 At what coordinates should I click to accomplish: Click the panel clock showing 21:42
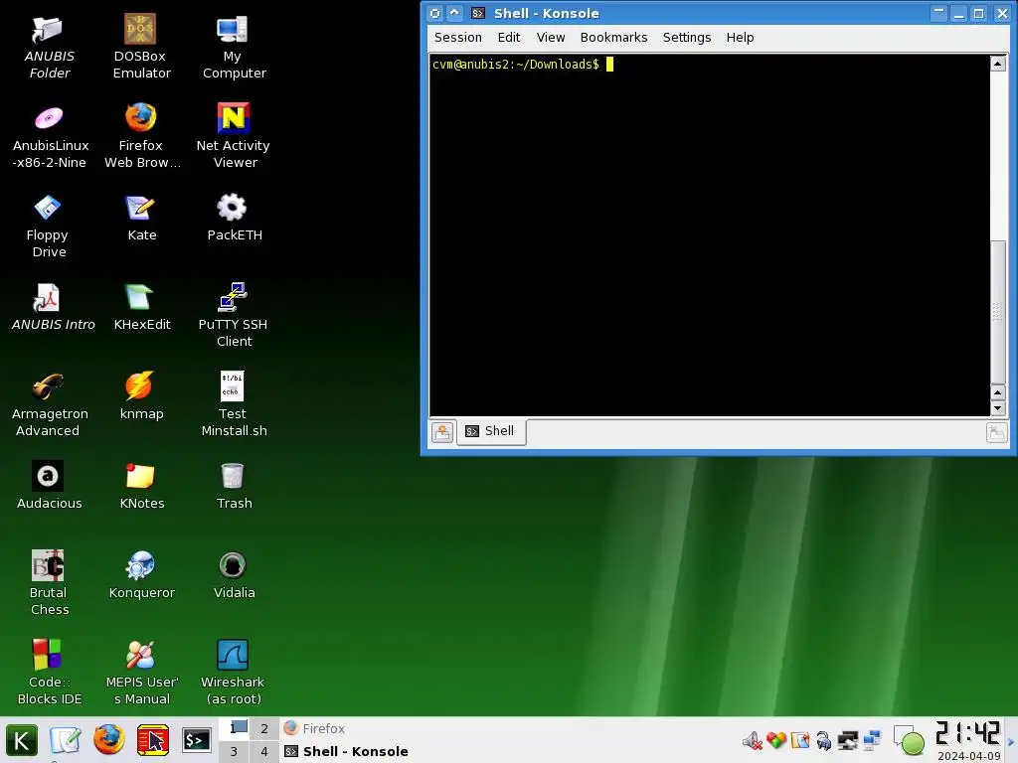(x=967, y=734)
